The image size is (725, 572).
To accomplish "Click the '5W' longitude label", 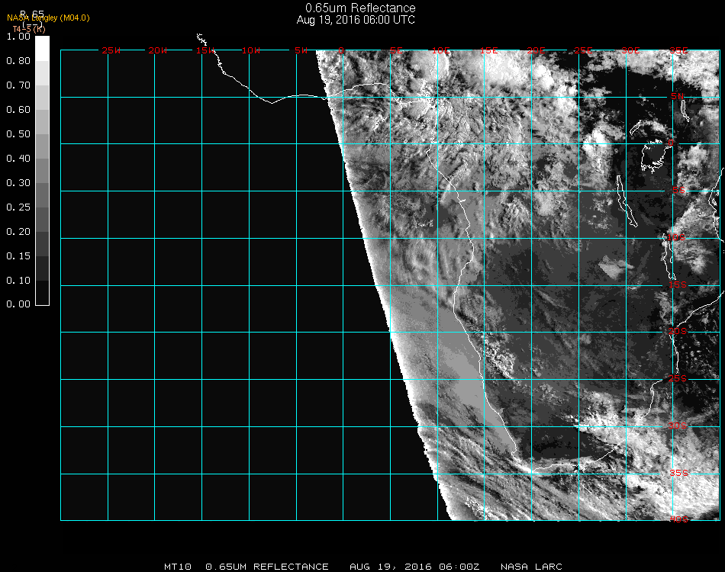I will [301, 50].
